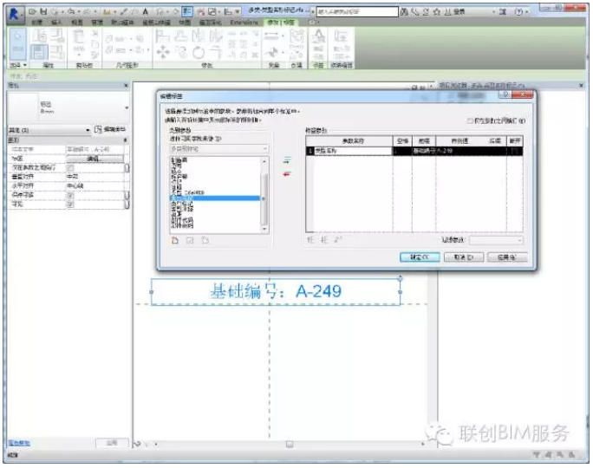Click the Measure tool icon in quick access toolbar
The image size is (593, 468).
tap(108, 12)
